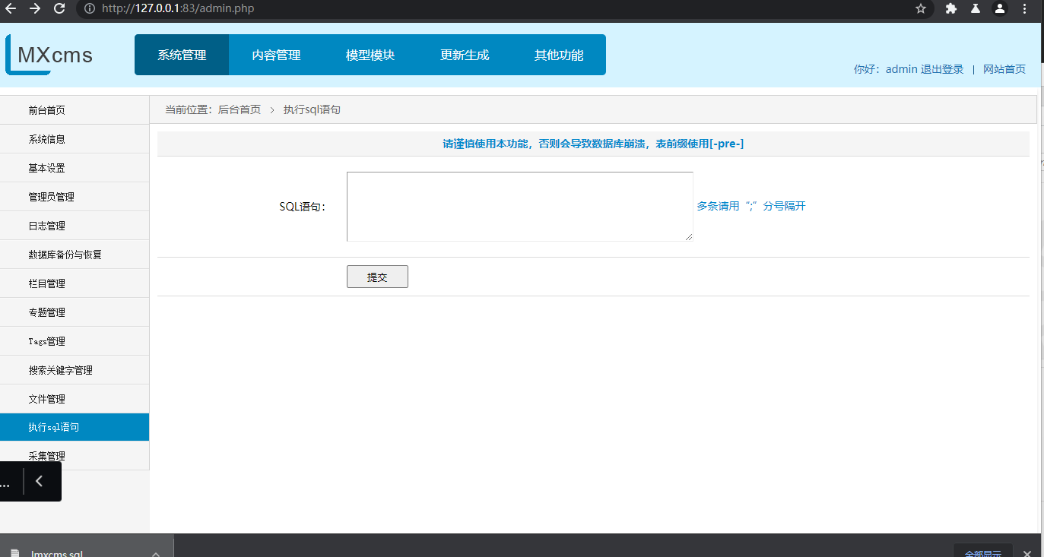Close the downloads bar with the X

pos(1027,553)
